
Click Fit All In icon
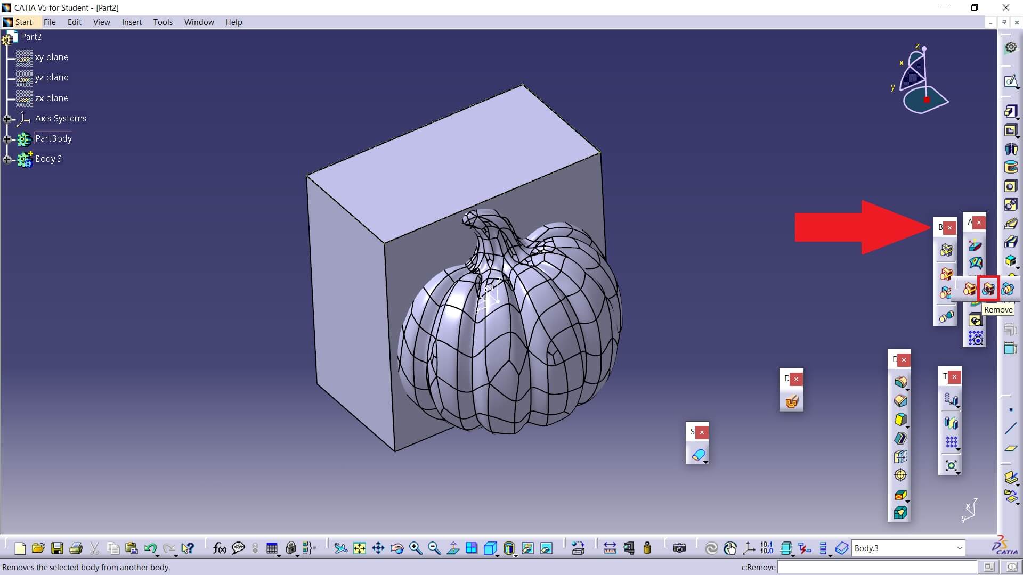(360, 548)
